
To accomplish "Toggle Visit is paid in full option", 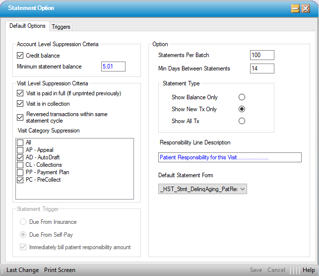I will pos(20,93).
